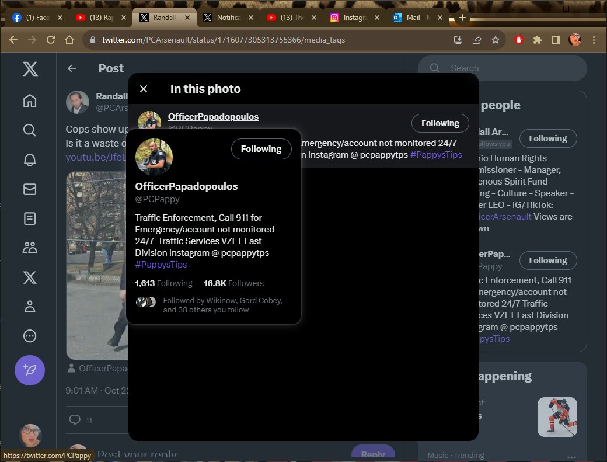Click OfficerPapadopoulos name in hover card
Viewport: 607px width, 462px height.
[186, 186]
